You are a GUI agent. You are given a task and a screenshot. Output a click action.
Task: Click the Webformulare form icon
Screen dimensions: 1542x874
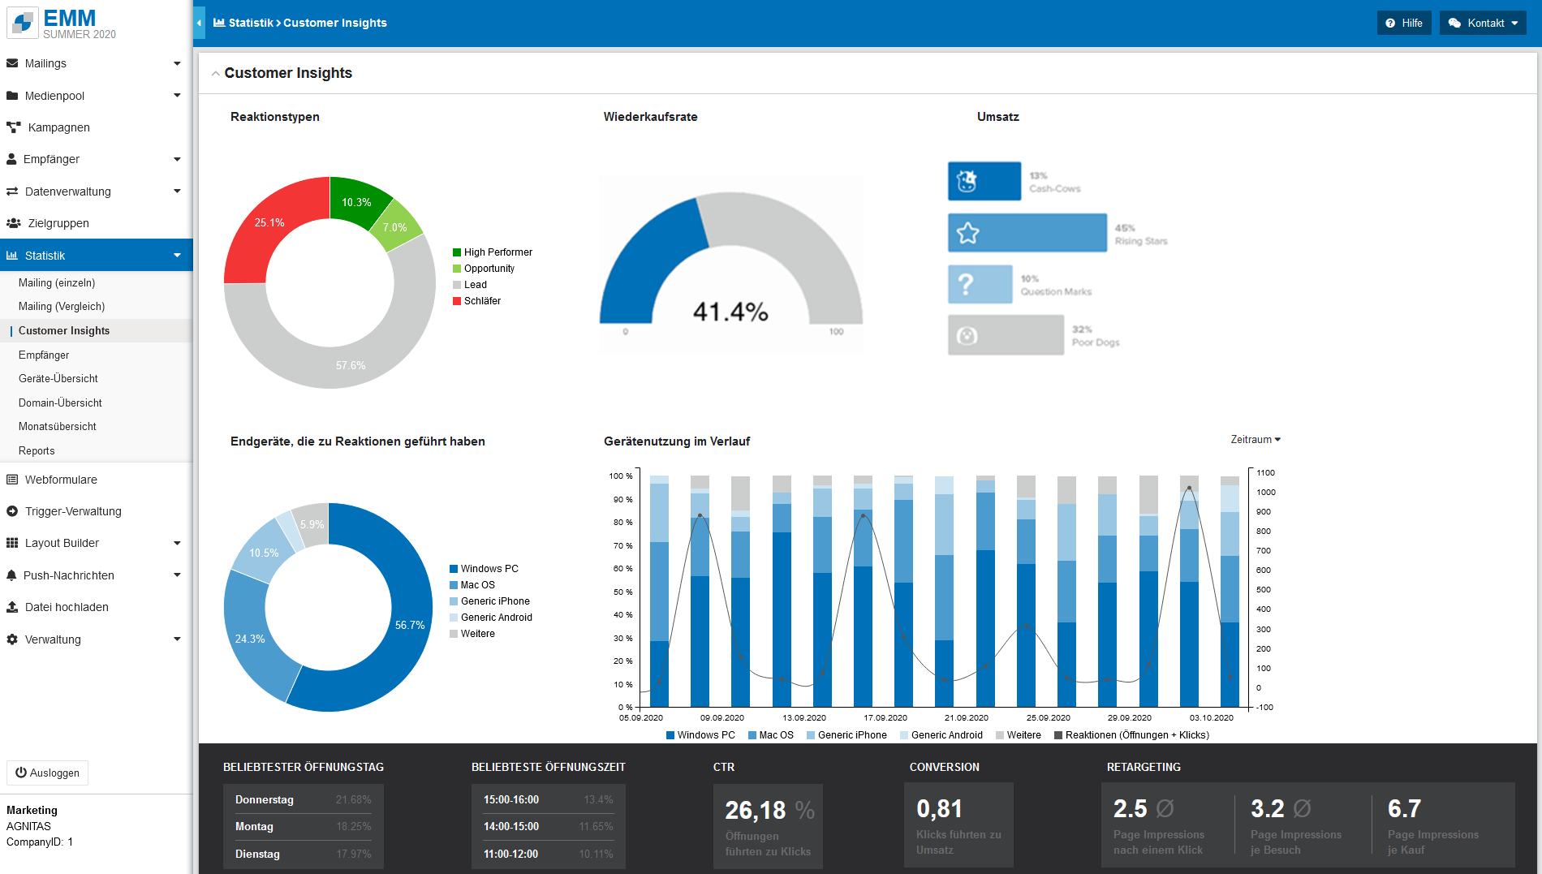coord(12,480)
